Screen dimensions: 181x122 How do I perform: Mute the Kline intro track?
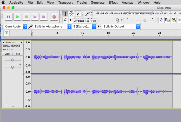point(7,54)
